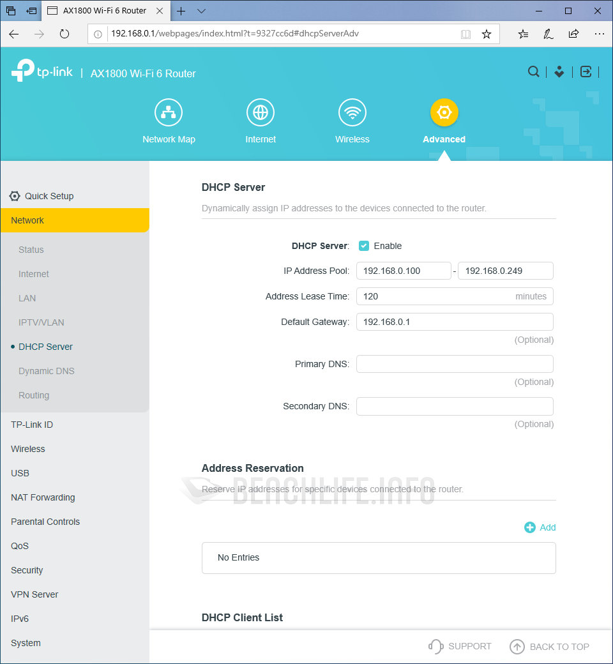Click the Quick Setup gear icon
613x664 pixels.
(15, 196)
